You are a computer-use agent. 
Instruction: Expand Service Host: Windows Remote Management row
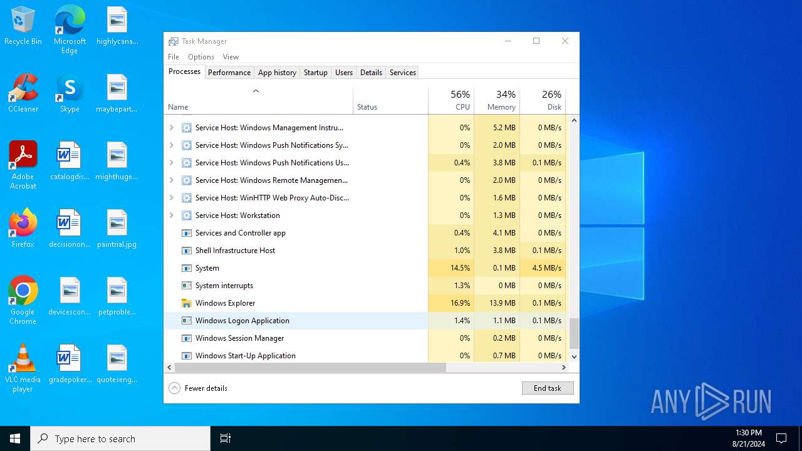coord(172,180)
